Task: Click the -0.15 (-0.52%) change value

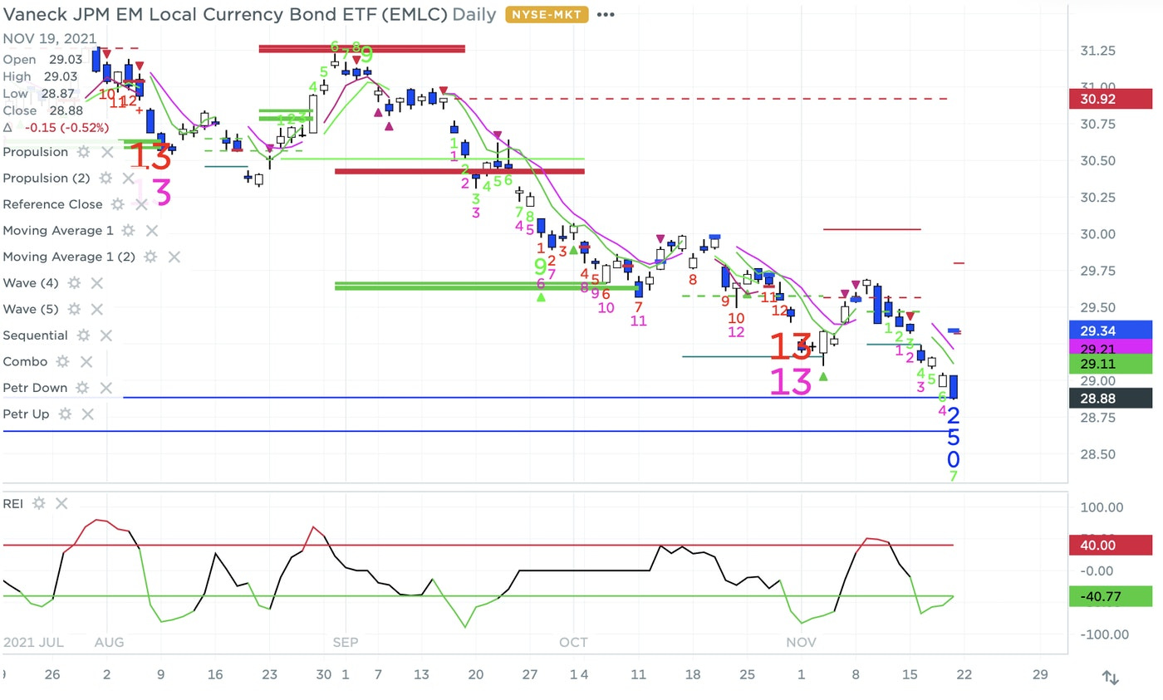Action: click(67, 128)
